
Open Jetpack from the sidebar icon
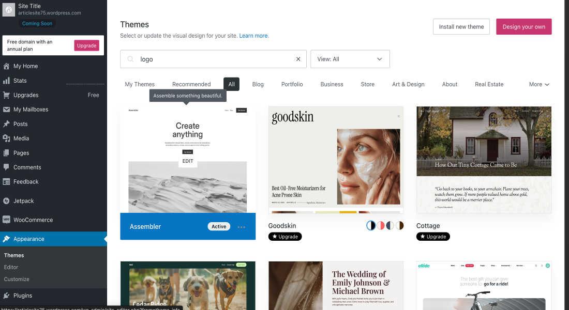click(6, 201)
